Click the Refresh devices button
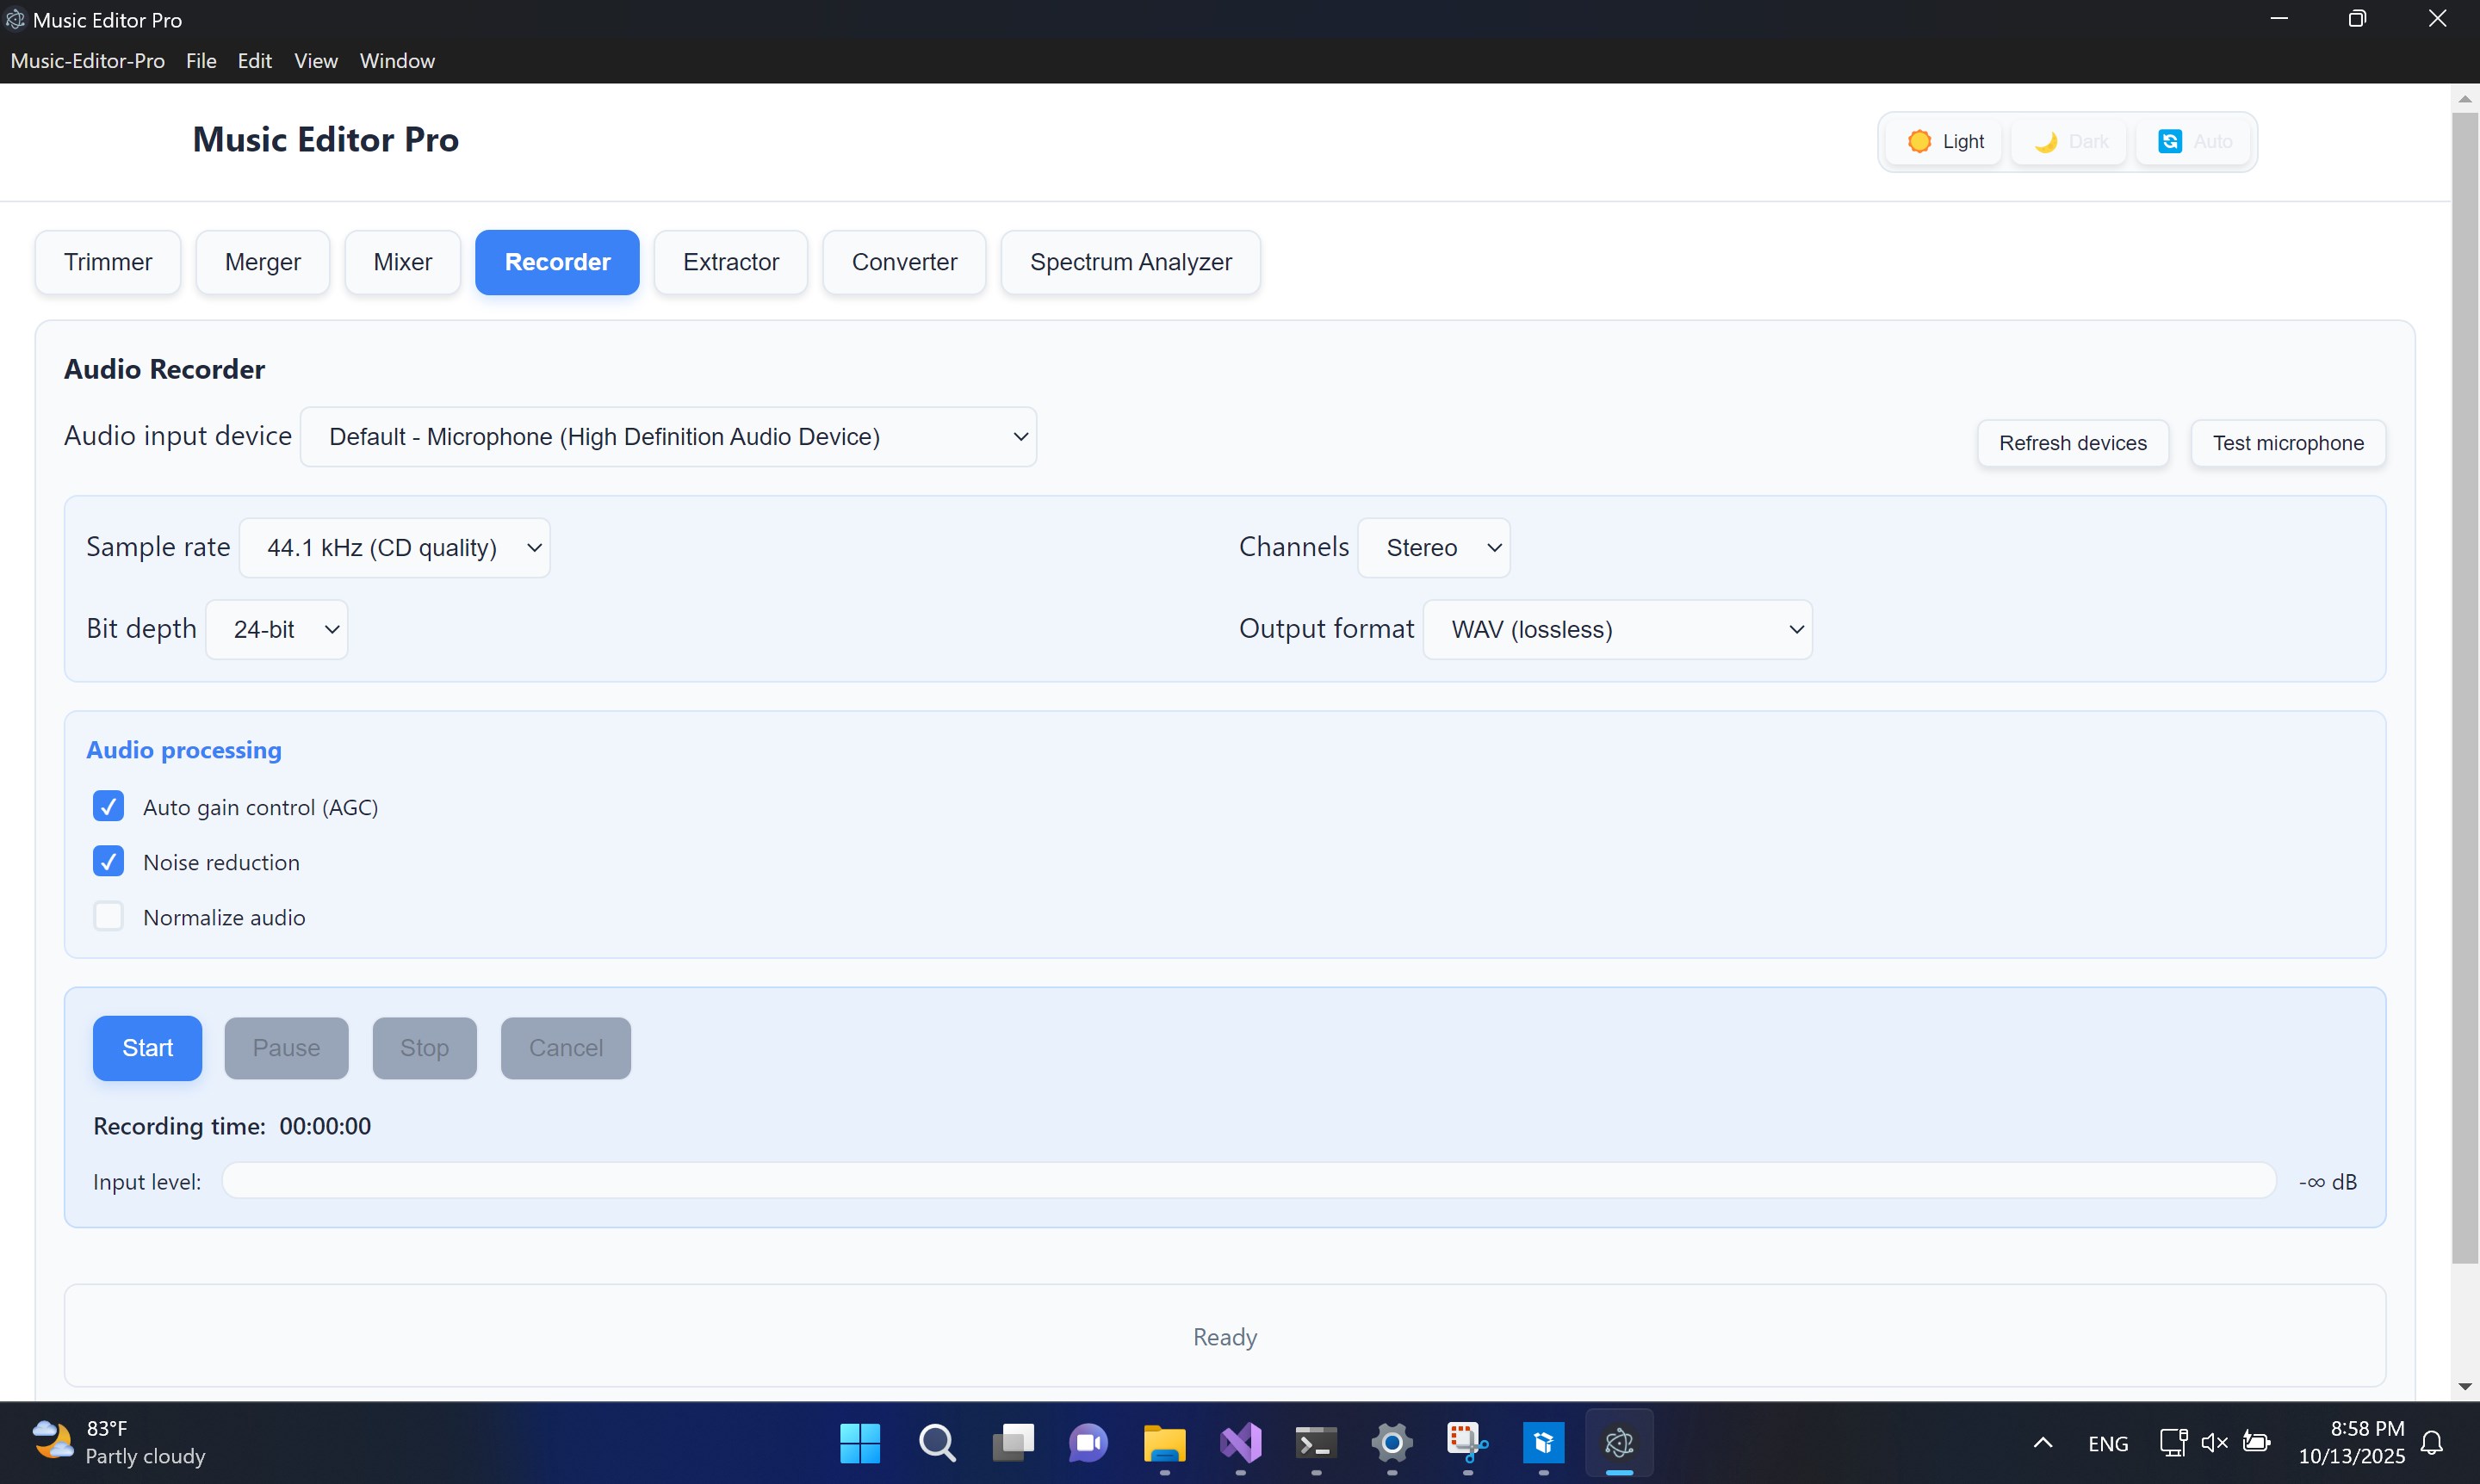Image resolution: width=2480 pixels, height=1484 pixels. click(2073, 443)
